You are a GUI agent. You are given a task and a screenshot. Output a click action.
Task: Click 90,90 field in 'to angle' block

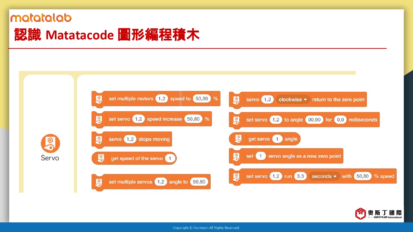pos(314,120)
